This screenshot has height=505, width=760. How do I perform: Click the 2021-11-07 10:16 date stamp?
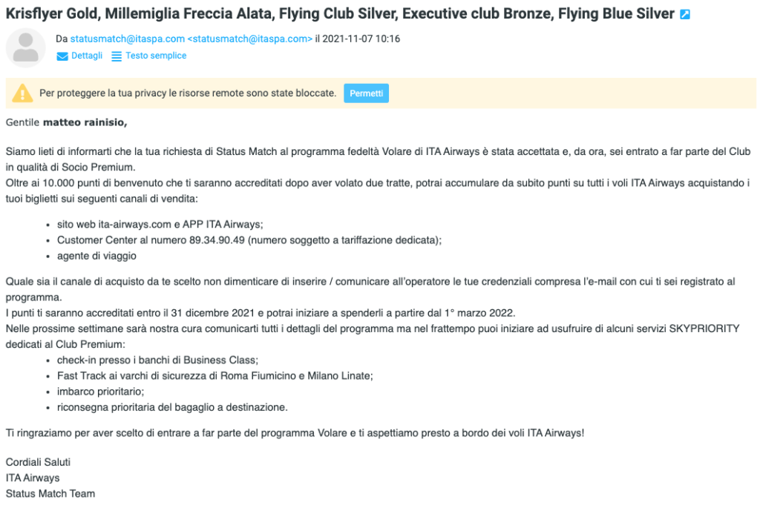361,39
